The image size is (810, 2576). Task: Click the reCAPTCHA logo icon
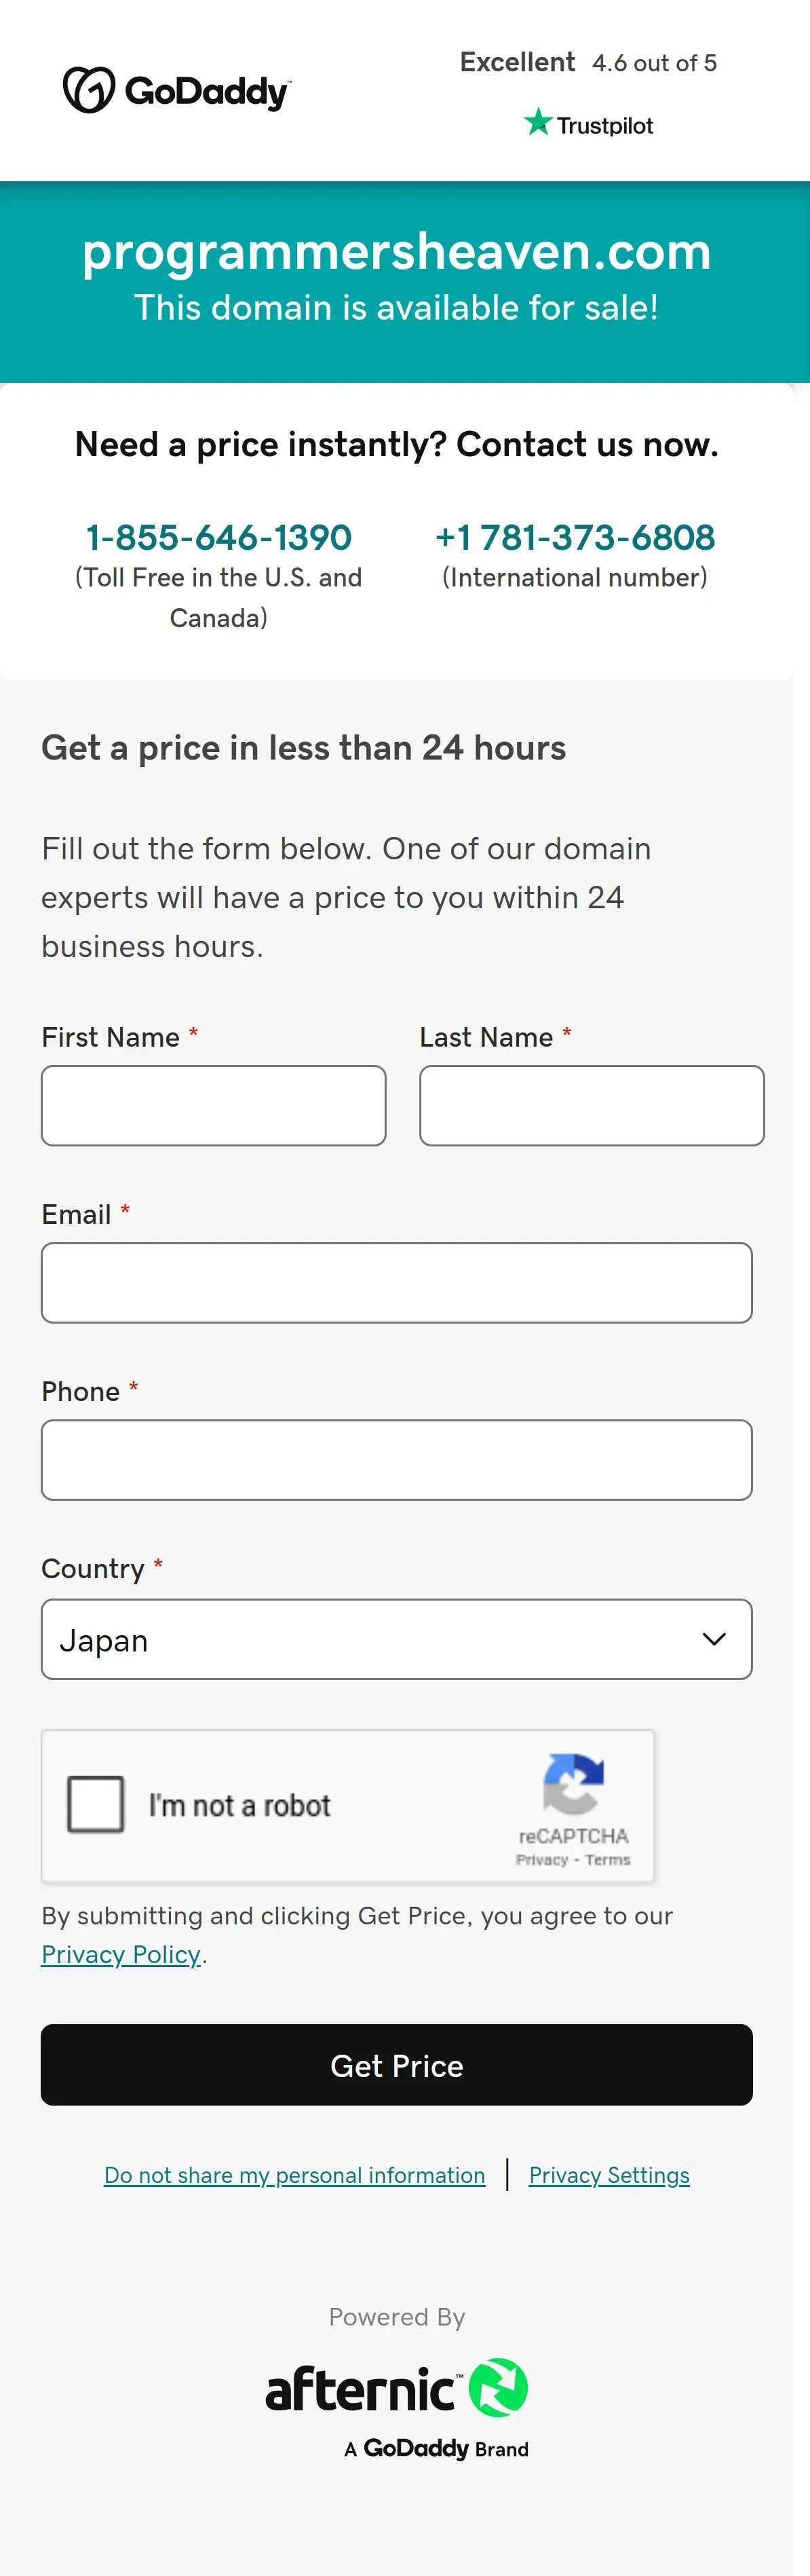(x=573, y=1783)
